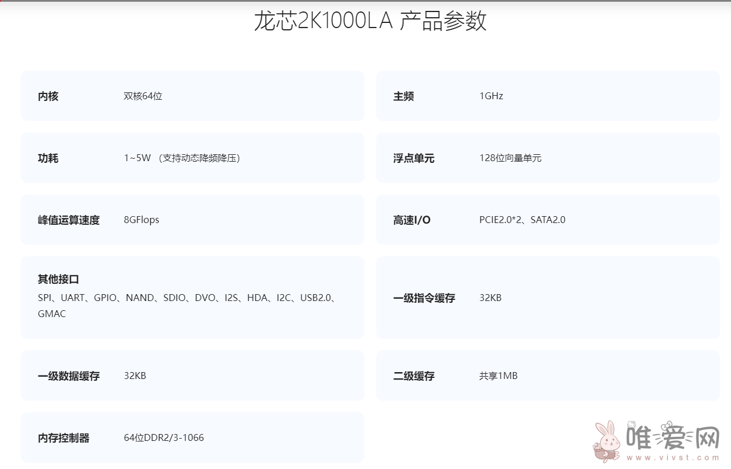Select the 双核64位 value text
This screenshot has height=469, width=731.
click(x=143, y=96)
